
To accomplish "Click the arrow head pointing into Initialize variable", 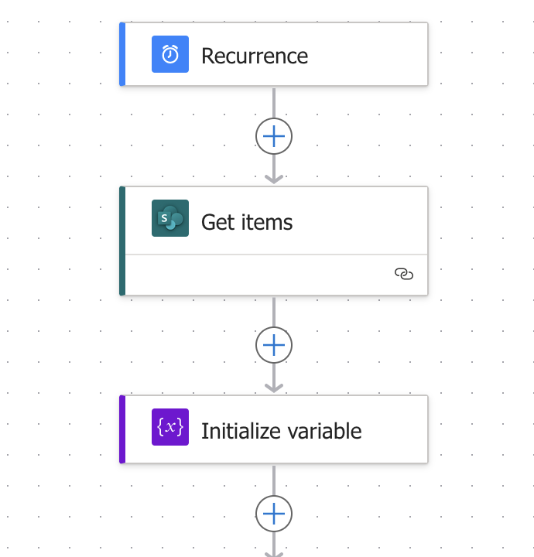I will click(x=274, y=388).
